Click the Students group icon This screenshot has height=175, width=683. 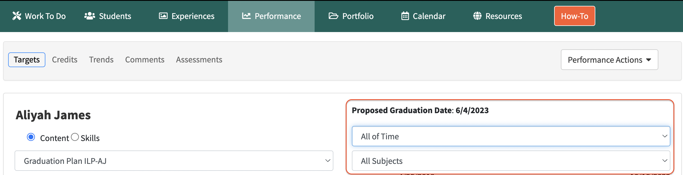90,16
